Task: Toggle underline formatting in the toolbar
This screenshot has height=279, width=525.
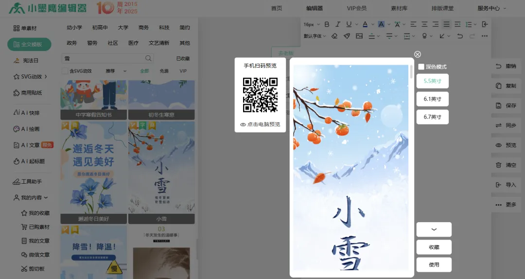Action: point(349,24)
